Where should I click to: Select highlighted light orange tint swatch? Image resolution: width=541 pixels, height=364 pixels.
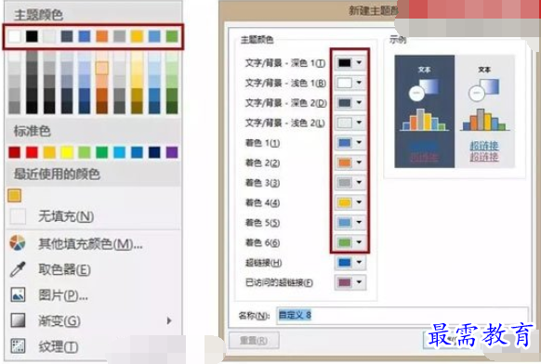(x=101, y=69)
